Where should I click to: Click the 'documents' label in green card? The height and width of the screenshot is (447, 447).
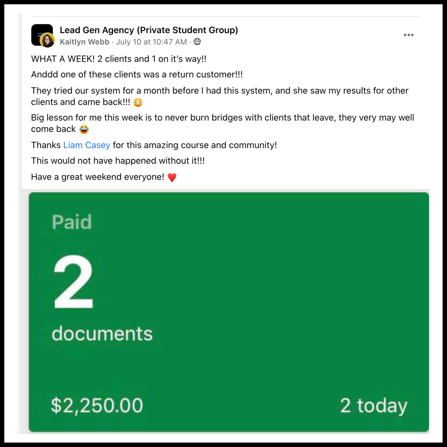pyautogui.click(x=102, y=334)
